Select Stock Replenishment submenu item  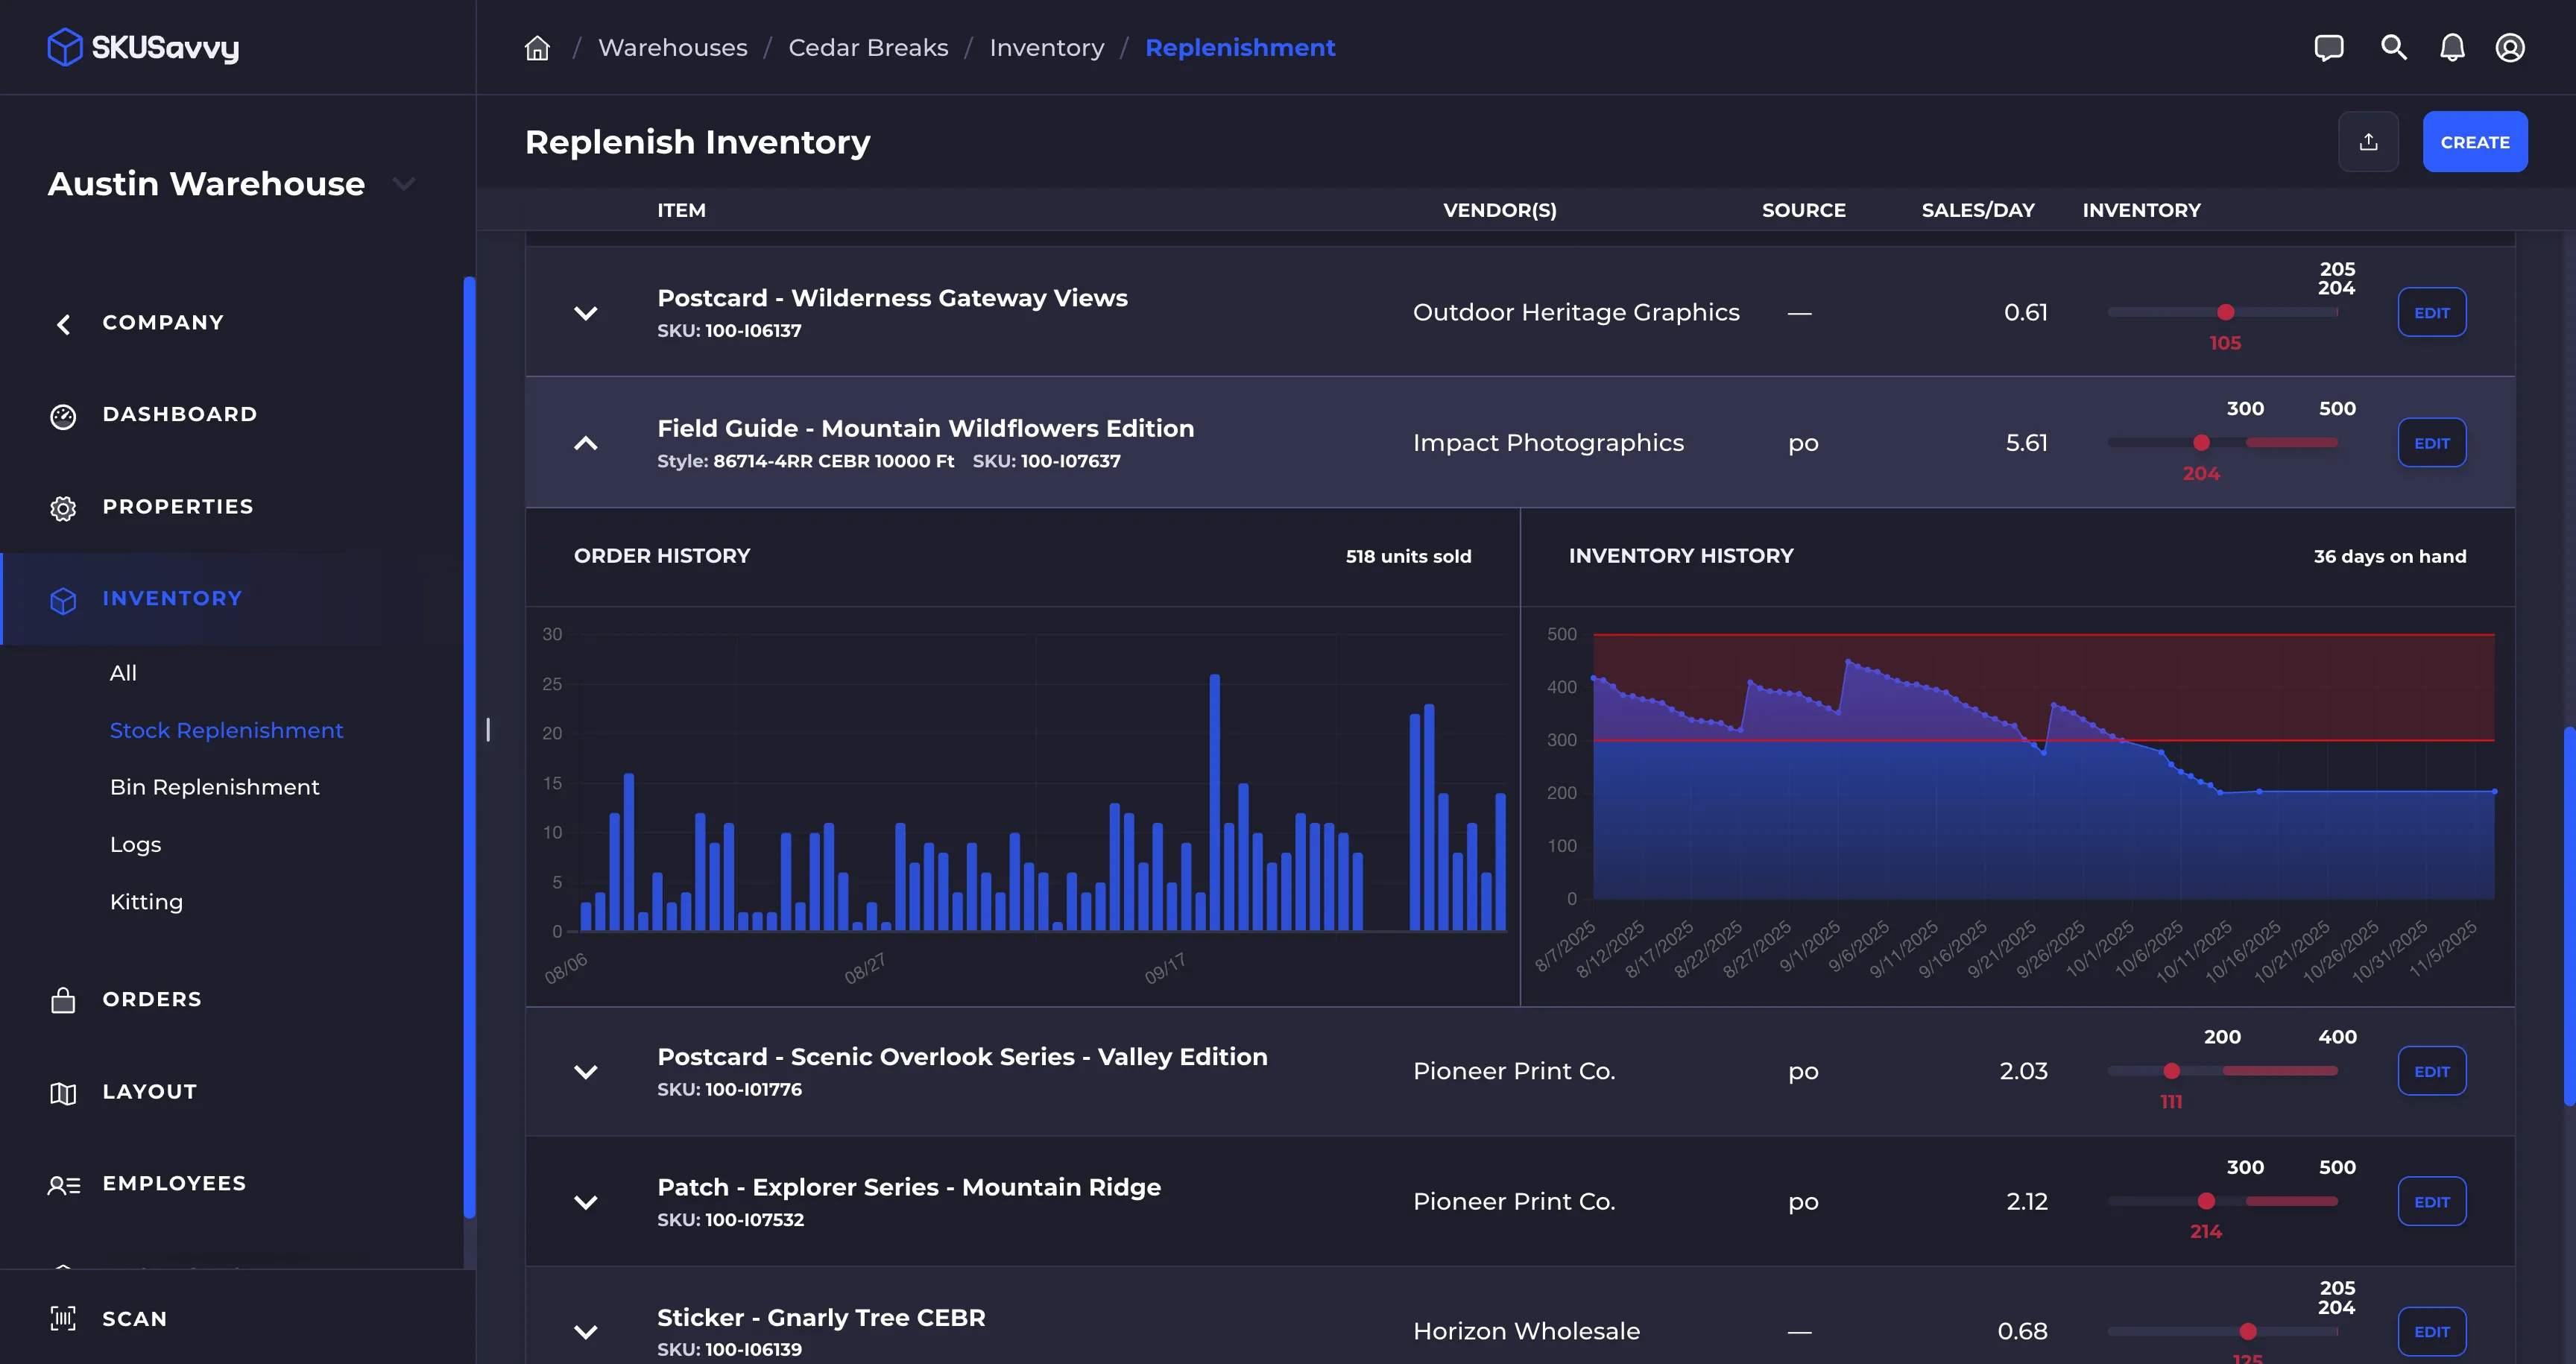[x=226, y=730]
